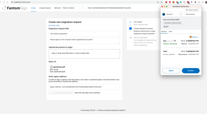The image size is (207, 114).
Task: Switch to the Create tab
Action: pyautogui.click(x=33, y=8)
